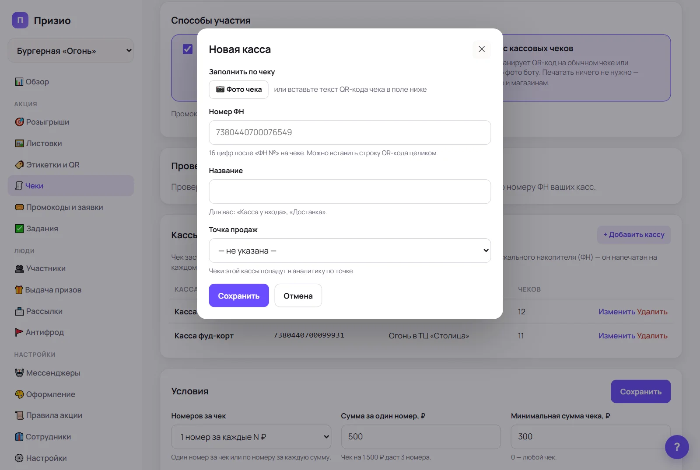Open Настройки gear icon

[x=19, y=458]
